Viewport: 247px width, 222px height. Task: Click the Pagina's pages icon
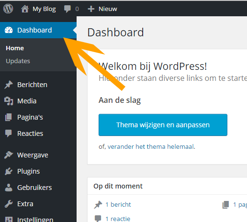click(x=9, y=117)
